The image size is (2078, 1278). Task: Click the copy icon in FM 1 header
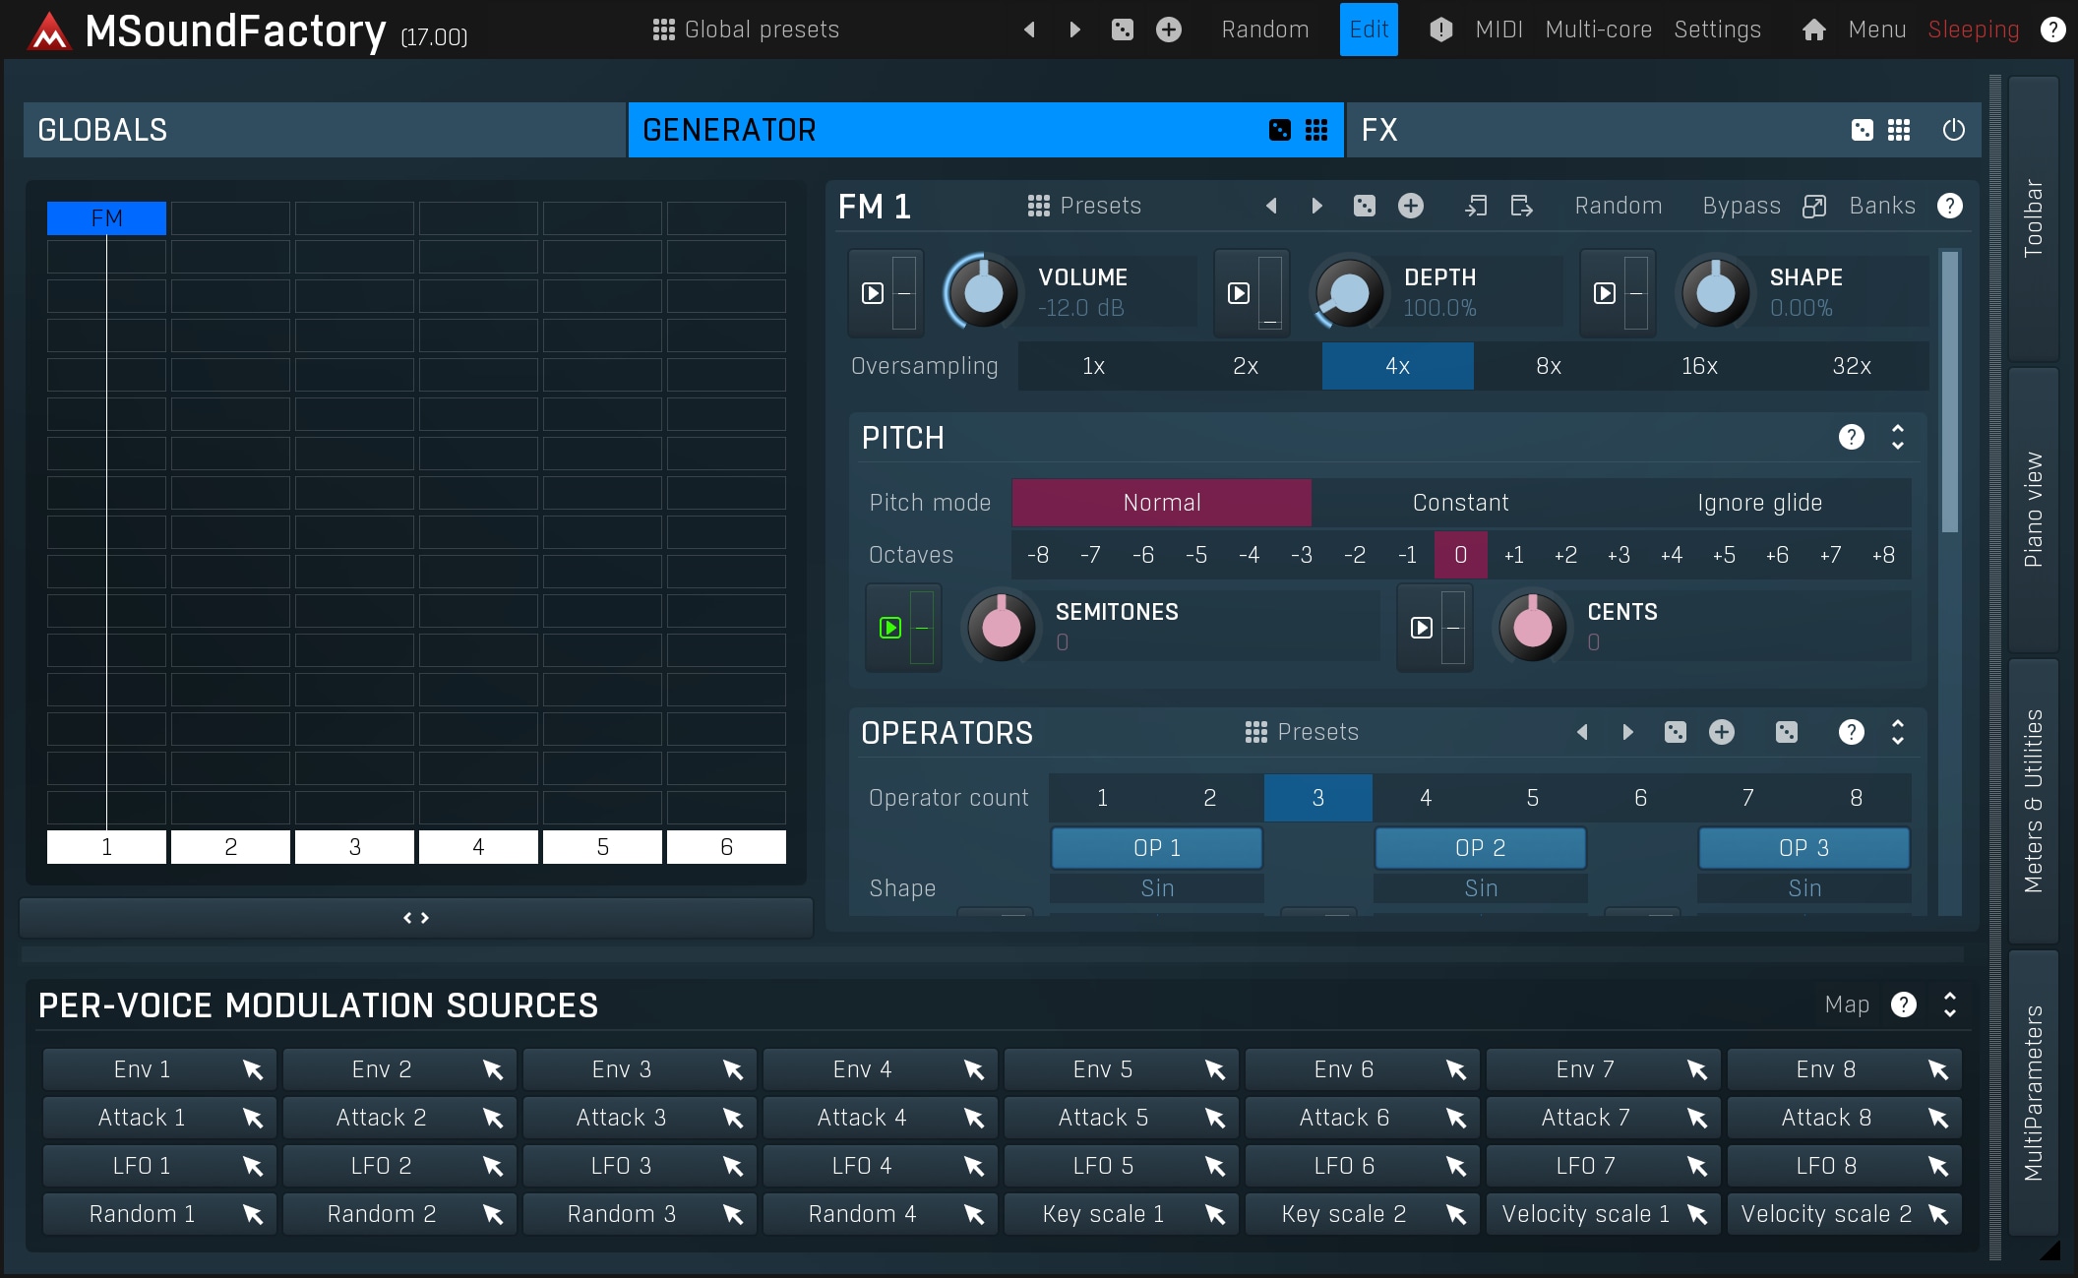(x=1475, y=206)
